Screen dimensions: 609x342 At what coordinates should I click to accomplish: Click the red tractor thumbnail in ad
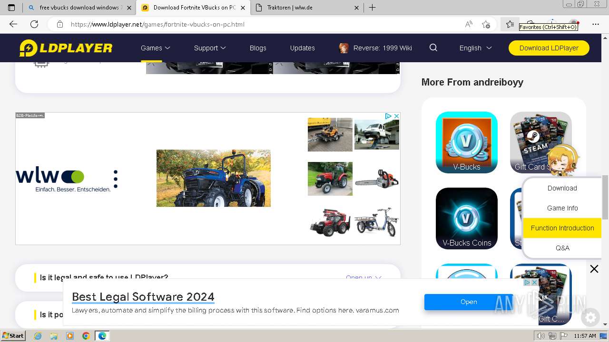(330, 179)
